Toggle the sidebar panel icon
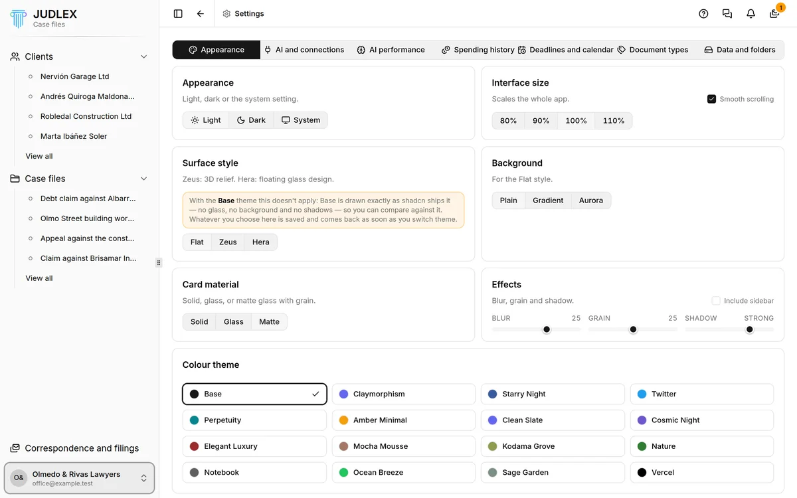The height and width of the screenshot is (498, 797). (178, 13)
